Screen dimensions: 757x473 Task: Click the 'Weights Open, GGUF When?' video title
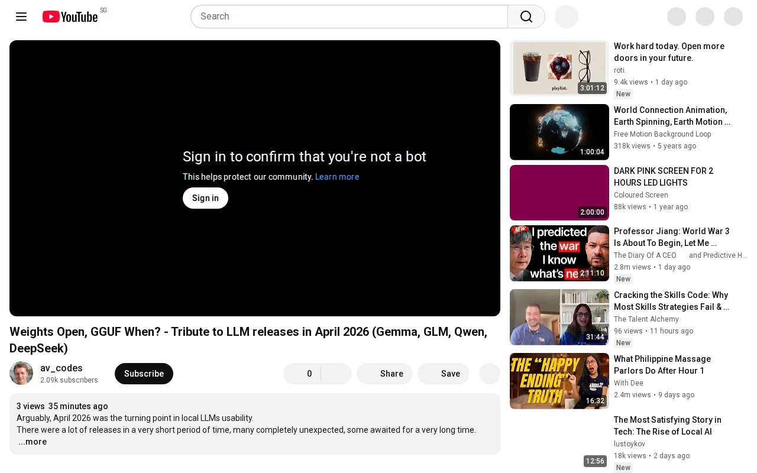pyautogui.click(x=248, y=340)
